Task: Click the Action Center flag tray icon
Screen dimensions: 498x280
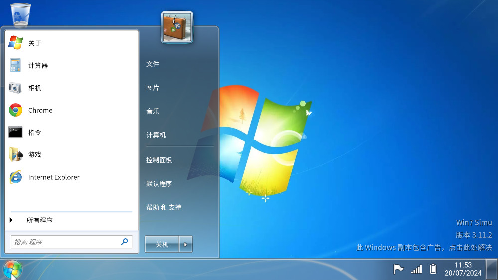Action: pos(398,269)
